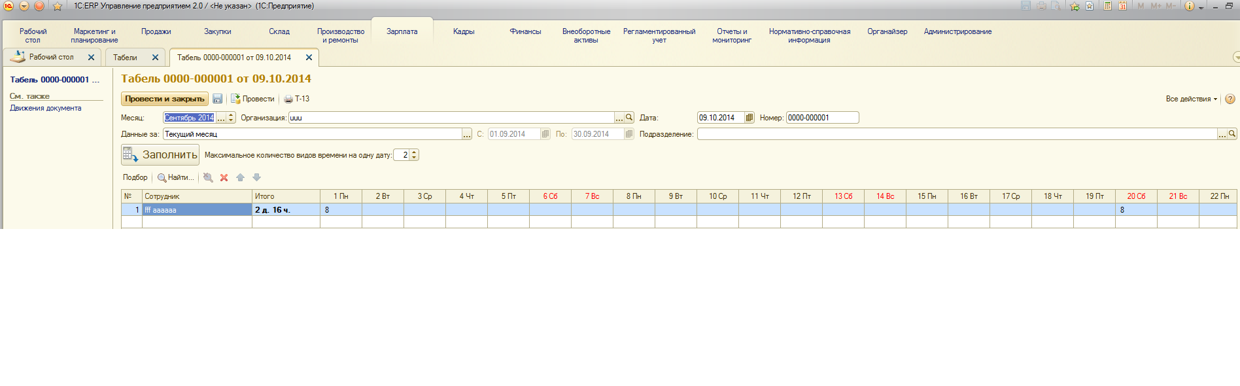Viewport: 1240px width, 386px height.
Task: Open selection list for Данные за field
Action: pos(467,134)
